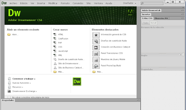Click the search magnifier icon in the top bar
Viewport: 186px width, 110px height.
[142, 3]
